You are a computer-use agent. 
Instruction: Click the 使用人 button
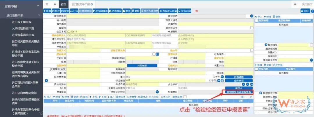tap(239, 88)
